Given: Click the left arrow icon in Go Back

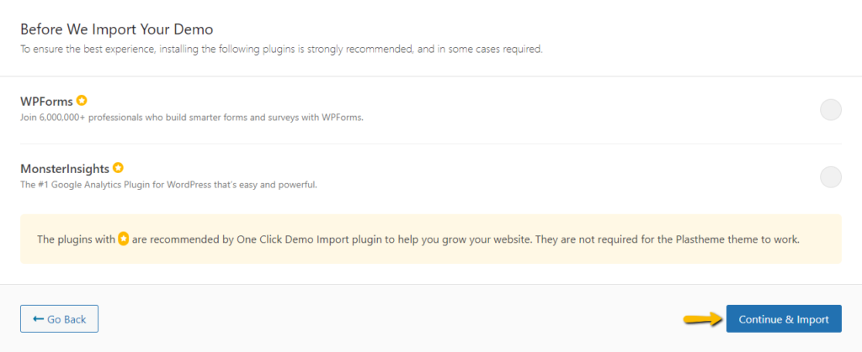Looking at the screenshot, I should [x=39, y=318].
